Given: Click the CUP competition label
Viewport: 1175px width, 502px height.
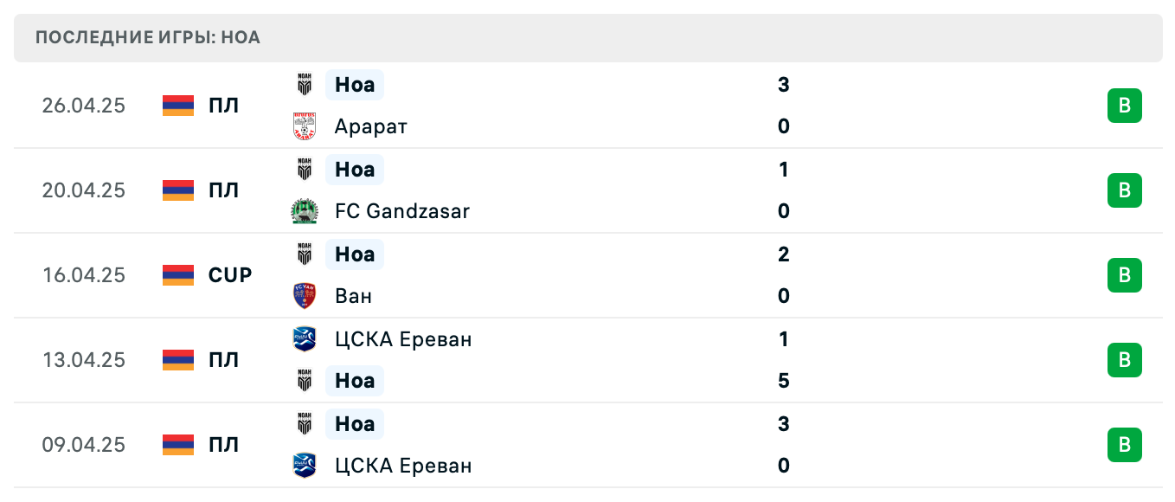Looking at the screenshot, I should coord(230,275).
